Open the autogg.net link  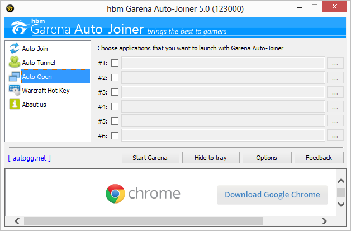click(x=29, y=158)
